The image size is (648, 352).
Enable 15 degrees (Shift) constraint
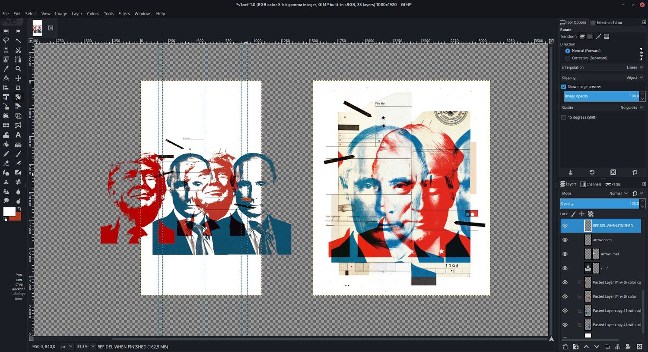pos(563,117)
